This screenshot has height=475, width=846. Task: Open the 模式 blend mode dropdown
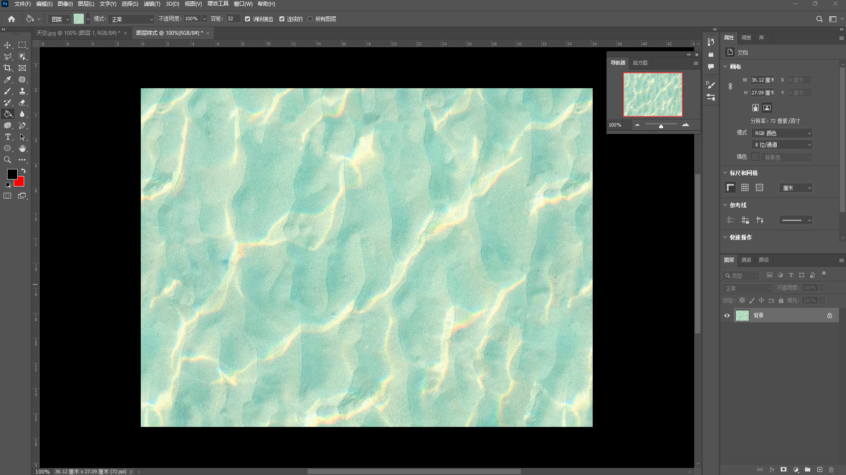pyautogui.click(x=132, y=19)
